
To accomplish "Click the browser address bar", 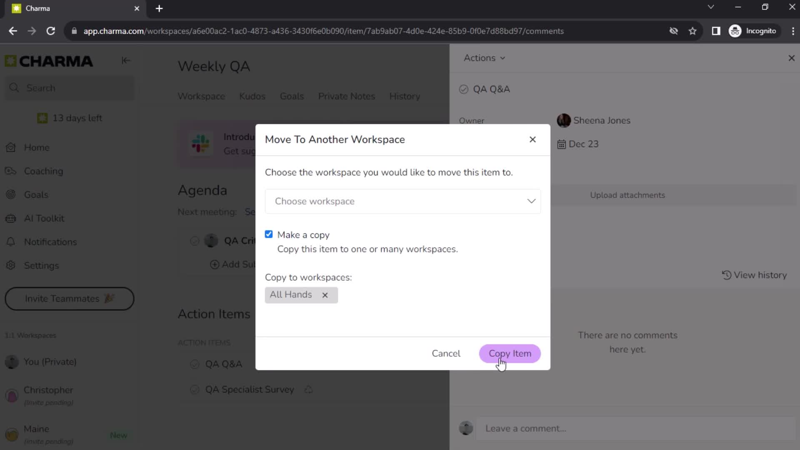I will (323, 31).
